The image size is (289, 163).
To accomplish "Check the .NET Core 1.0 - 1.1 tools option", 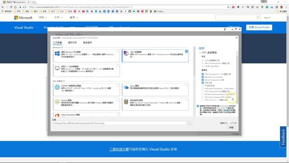I will (203, 100).
